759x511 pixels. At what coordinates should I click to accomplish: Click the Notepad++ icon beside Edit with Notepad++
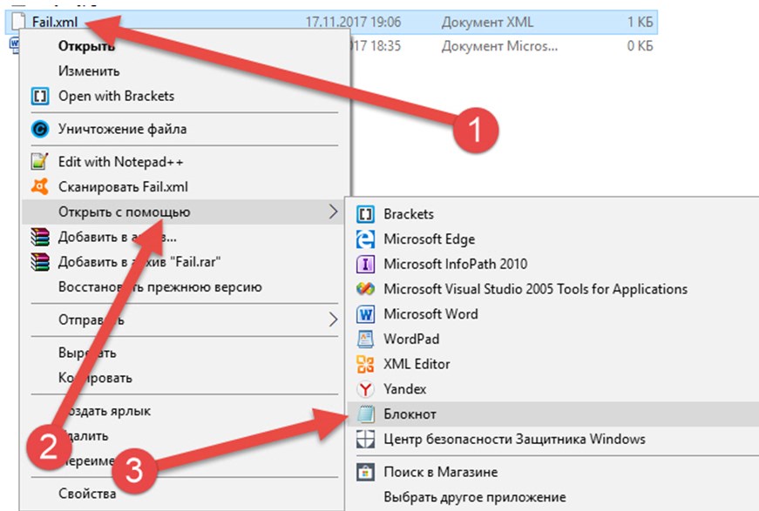click(39, 162)
